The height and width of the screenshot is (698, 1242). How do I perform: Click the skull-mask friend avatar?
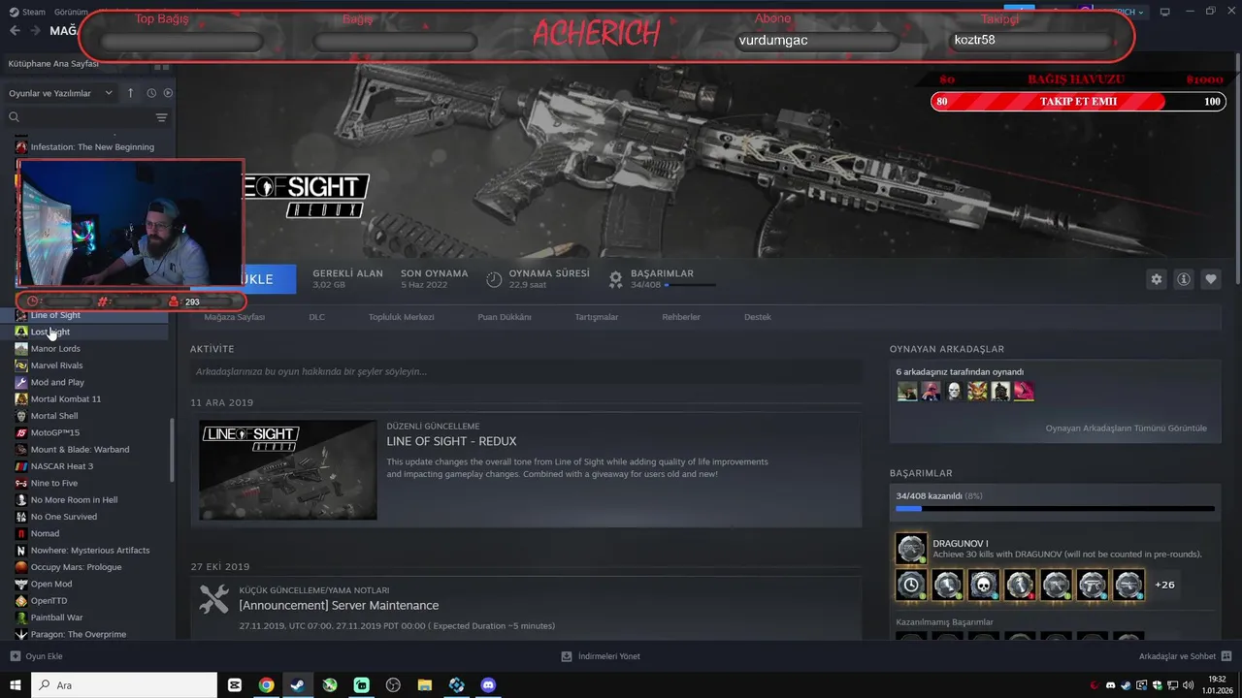[954, 392]
